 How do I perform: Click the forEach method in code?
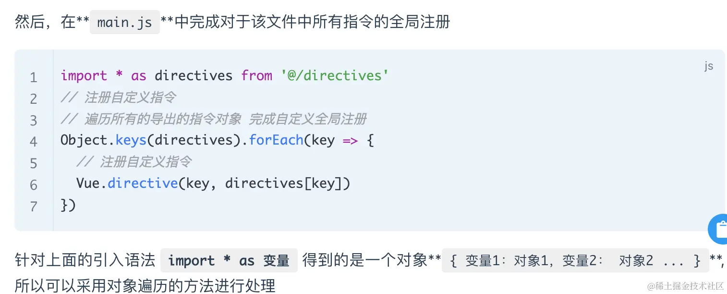pos(276,140)
